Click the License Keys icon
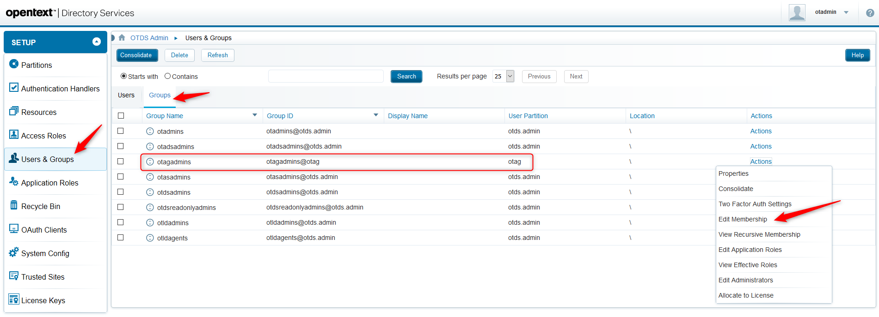The image size is (879, 317). coord(14,299)
